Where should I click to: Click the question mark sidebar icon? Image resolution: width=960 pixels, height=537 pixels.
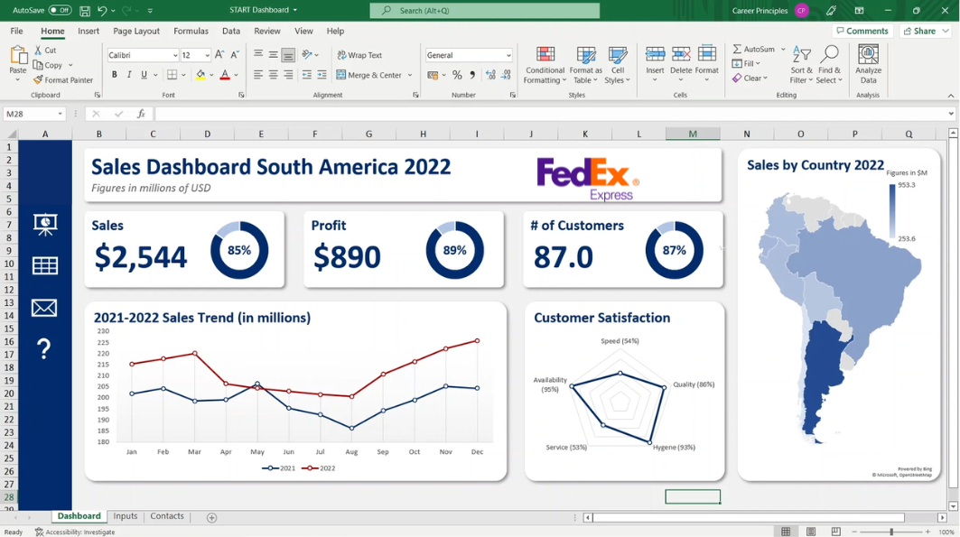[44, 348]
